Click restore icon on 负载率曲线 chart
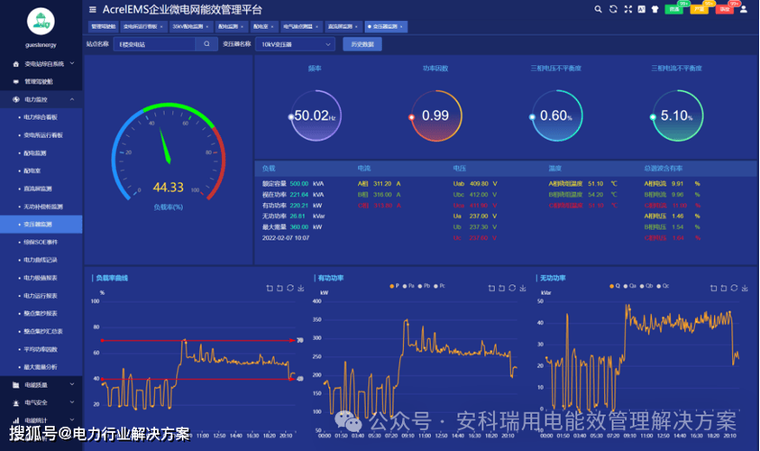This screenshot has width=760, height=451. click(290, 288)
